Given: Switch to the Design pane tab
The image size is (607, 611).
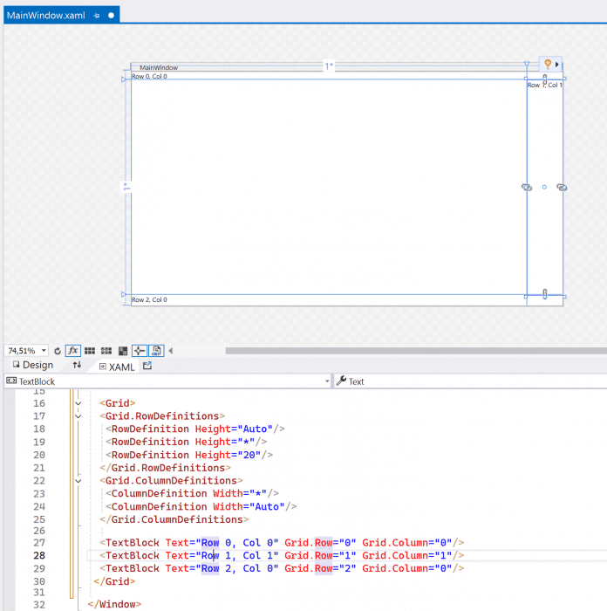Looking at the screenshot, I should point(33,365).
